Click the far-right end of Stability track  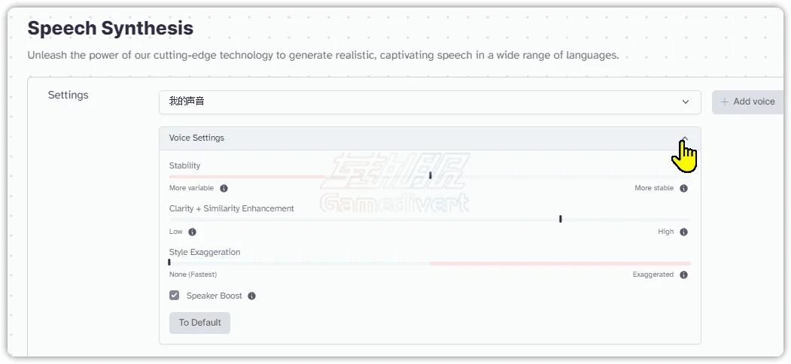click(x=689, y=177)
